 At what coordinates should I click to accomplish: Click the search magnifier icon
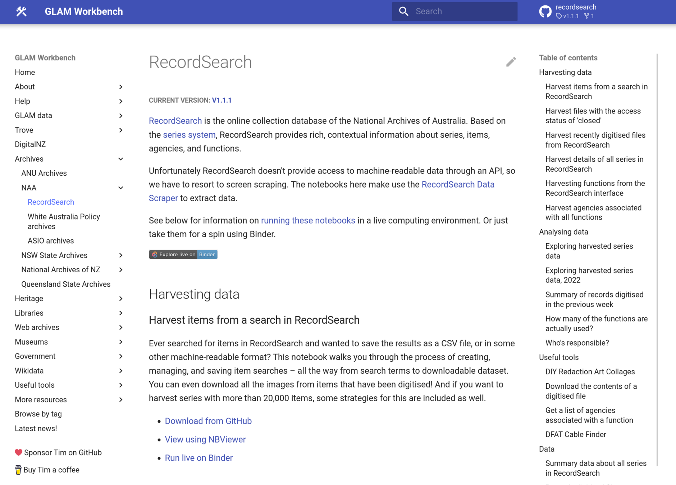coord(404,11)
